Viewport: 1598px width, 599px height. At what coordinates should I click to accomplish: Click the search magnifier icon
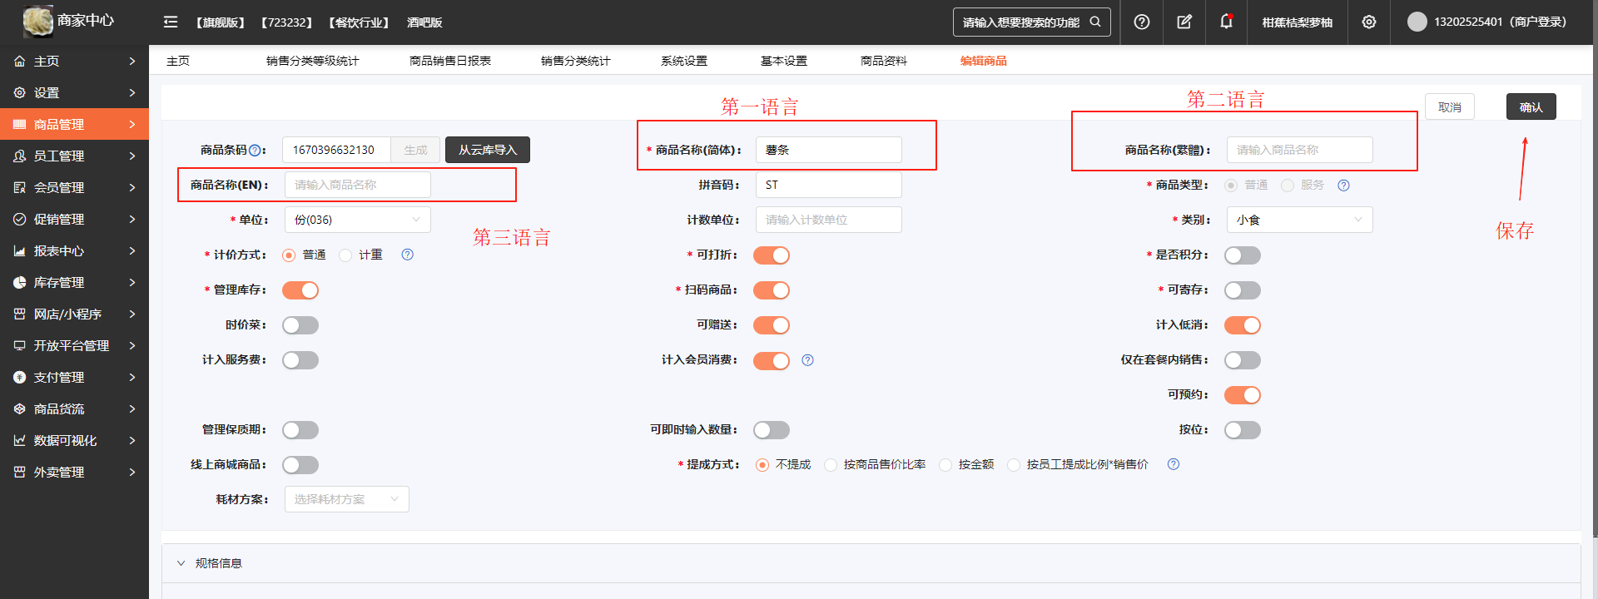1095,22
